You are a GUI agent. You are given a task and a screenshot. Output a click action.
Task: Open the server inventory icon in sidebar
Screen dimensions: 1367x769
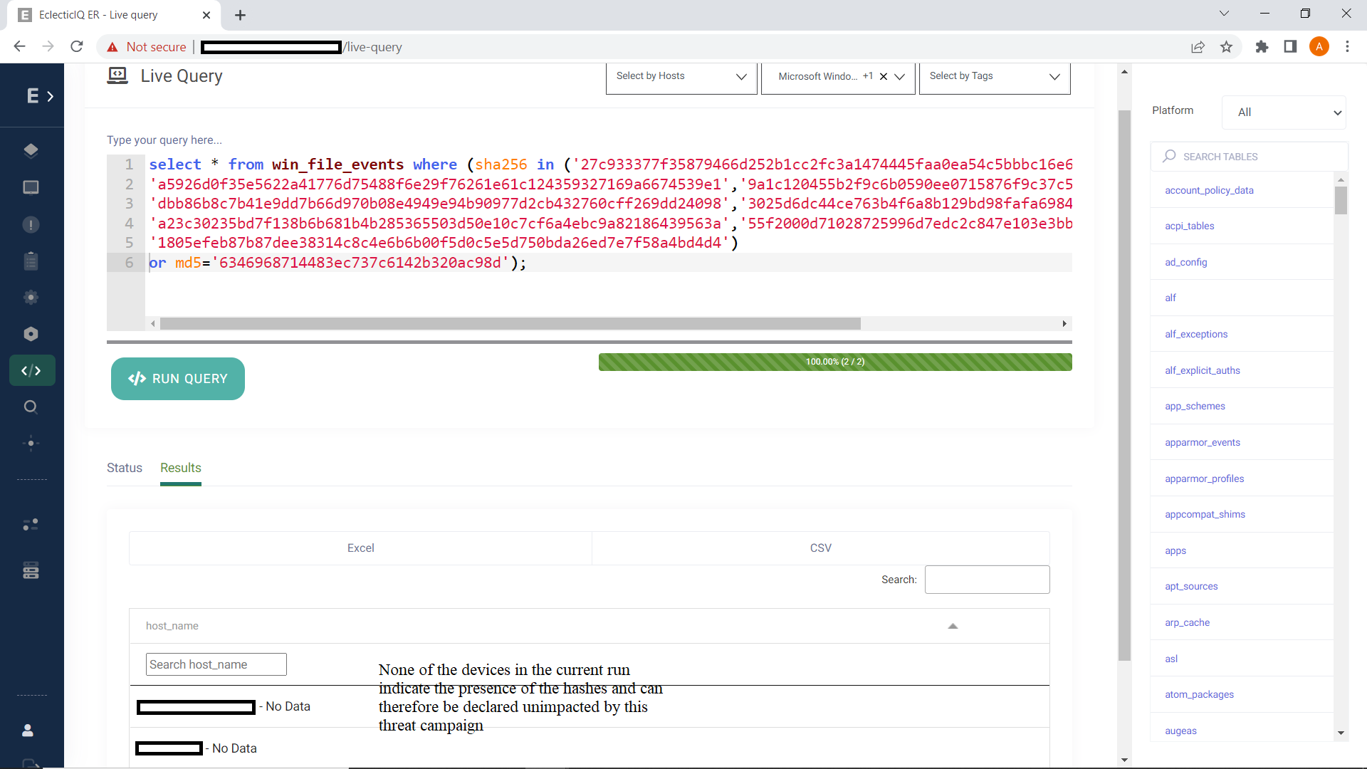coord(31,570)
